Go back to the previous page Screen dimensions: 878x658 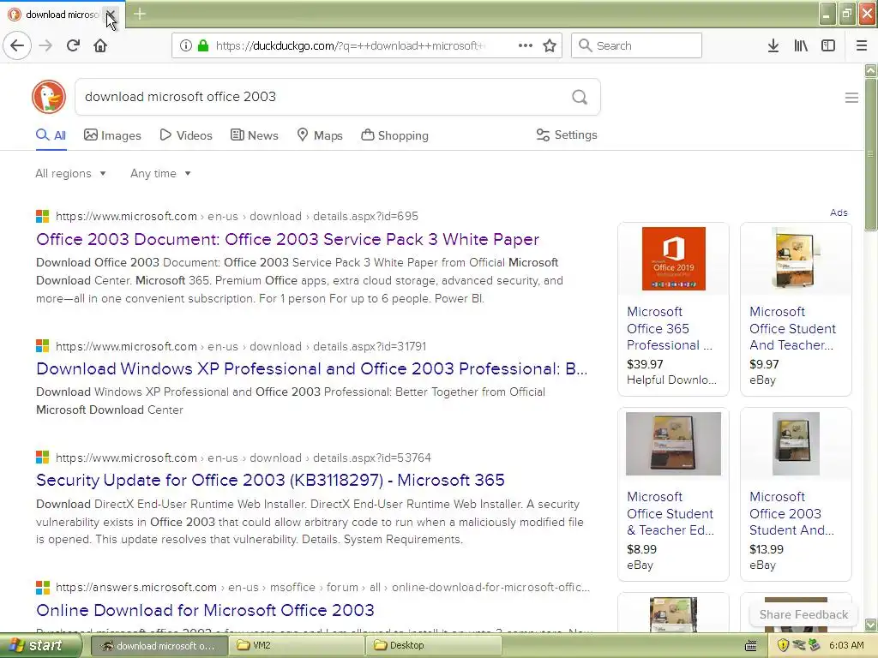coord(17,45)
